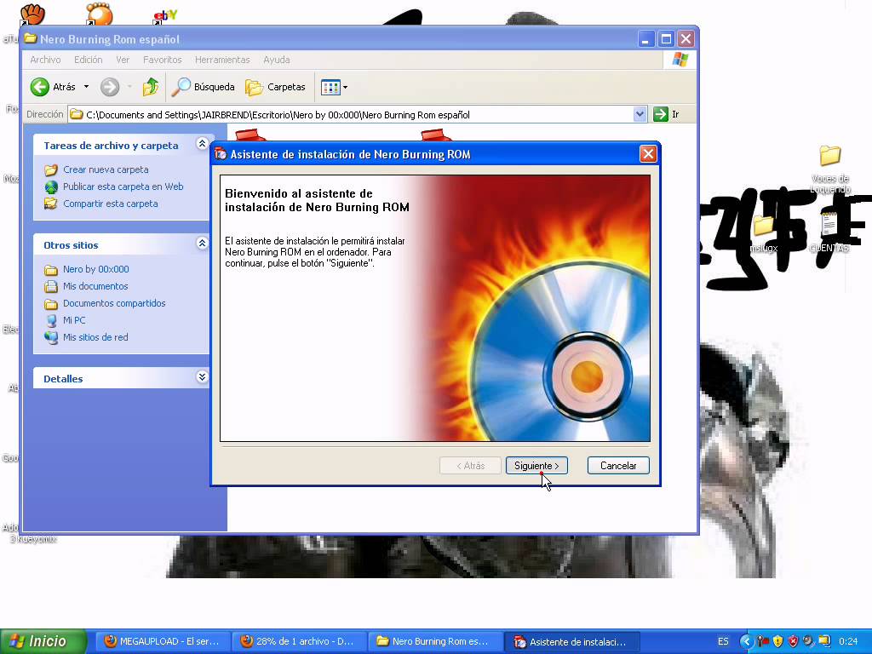The height and width of the screenshot is (654, 872).
Task: Click the red shield alert tray icon
Action: (793, 641)
